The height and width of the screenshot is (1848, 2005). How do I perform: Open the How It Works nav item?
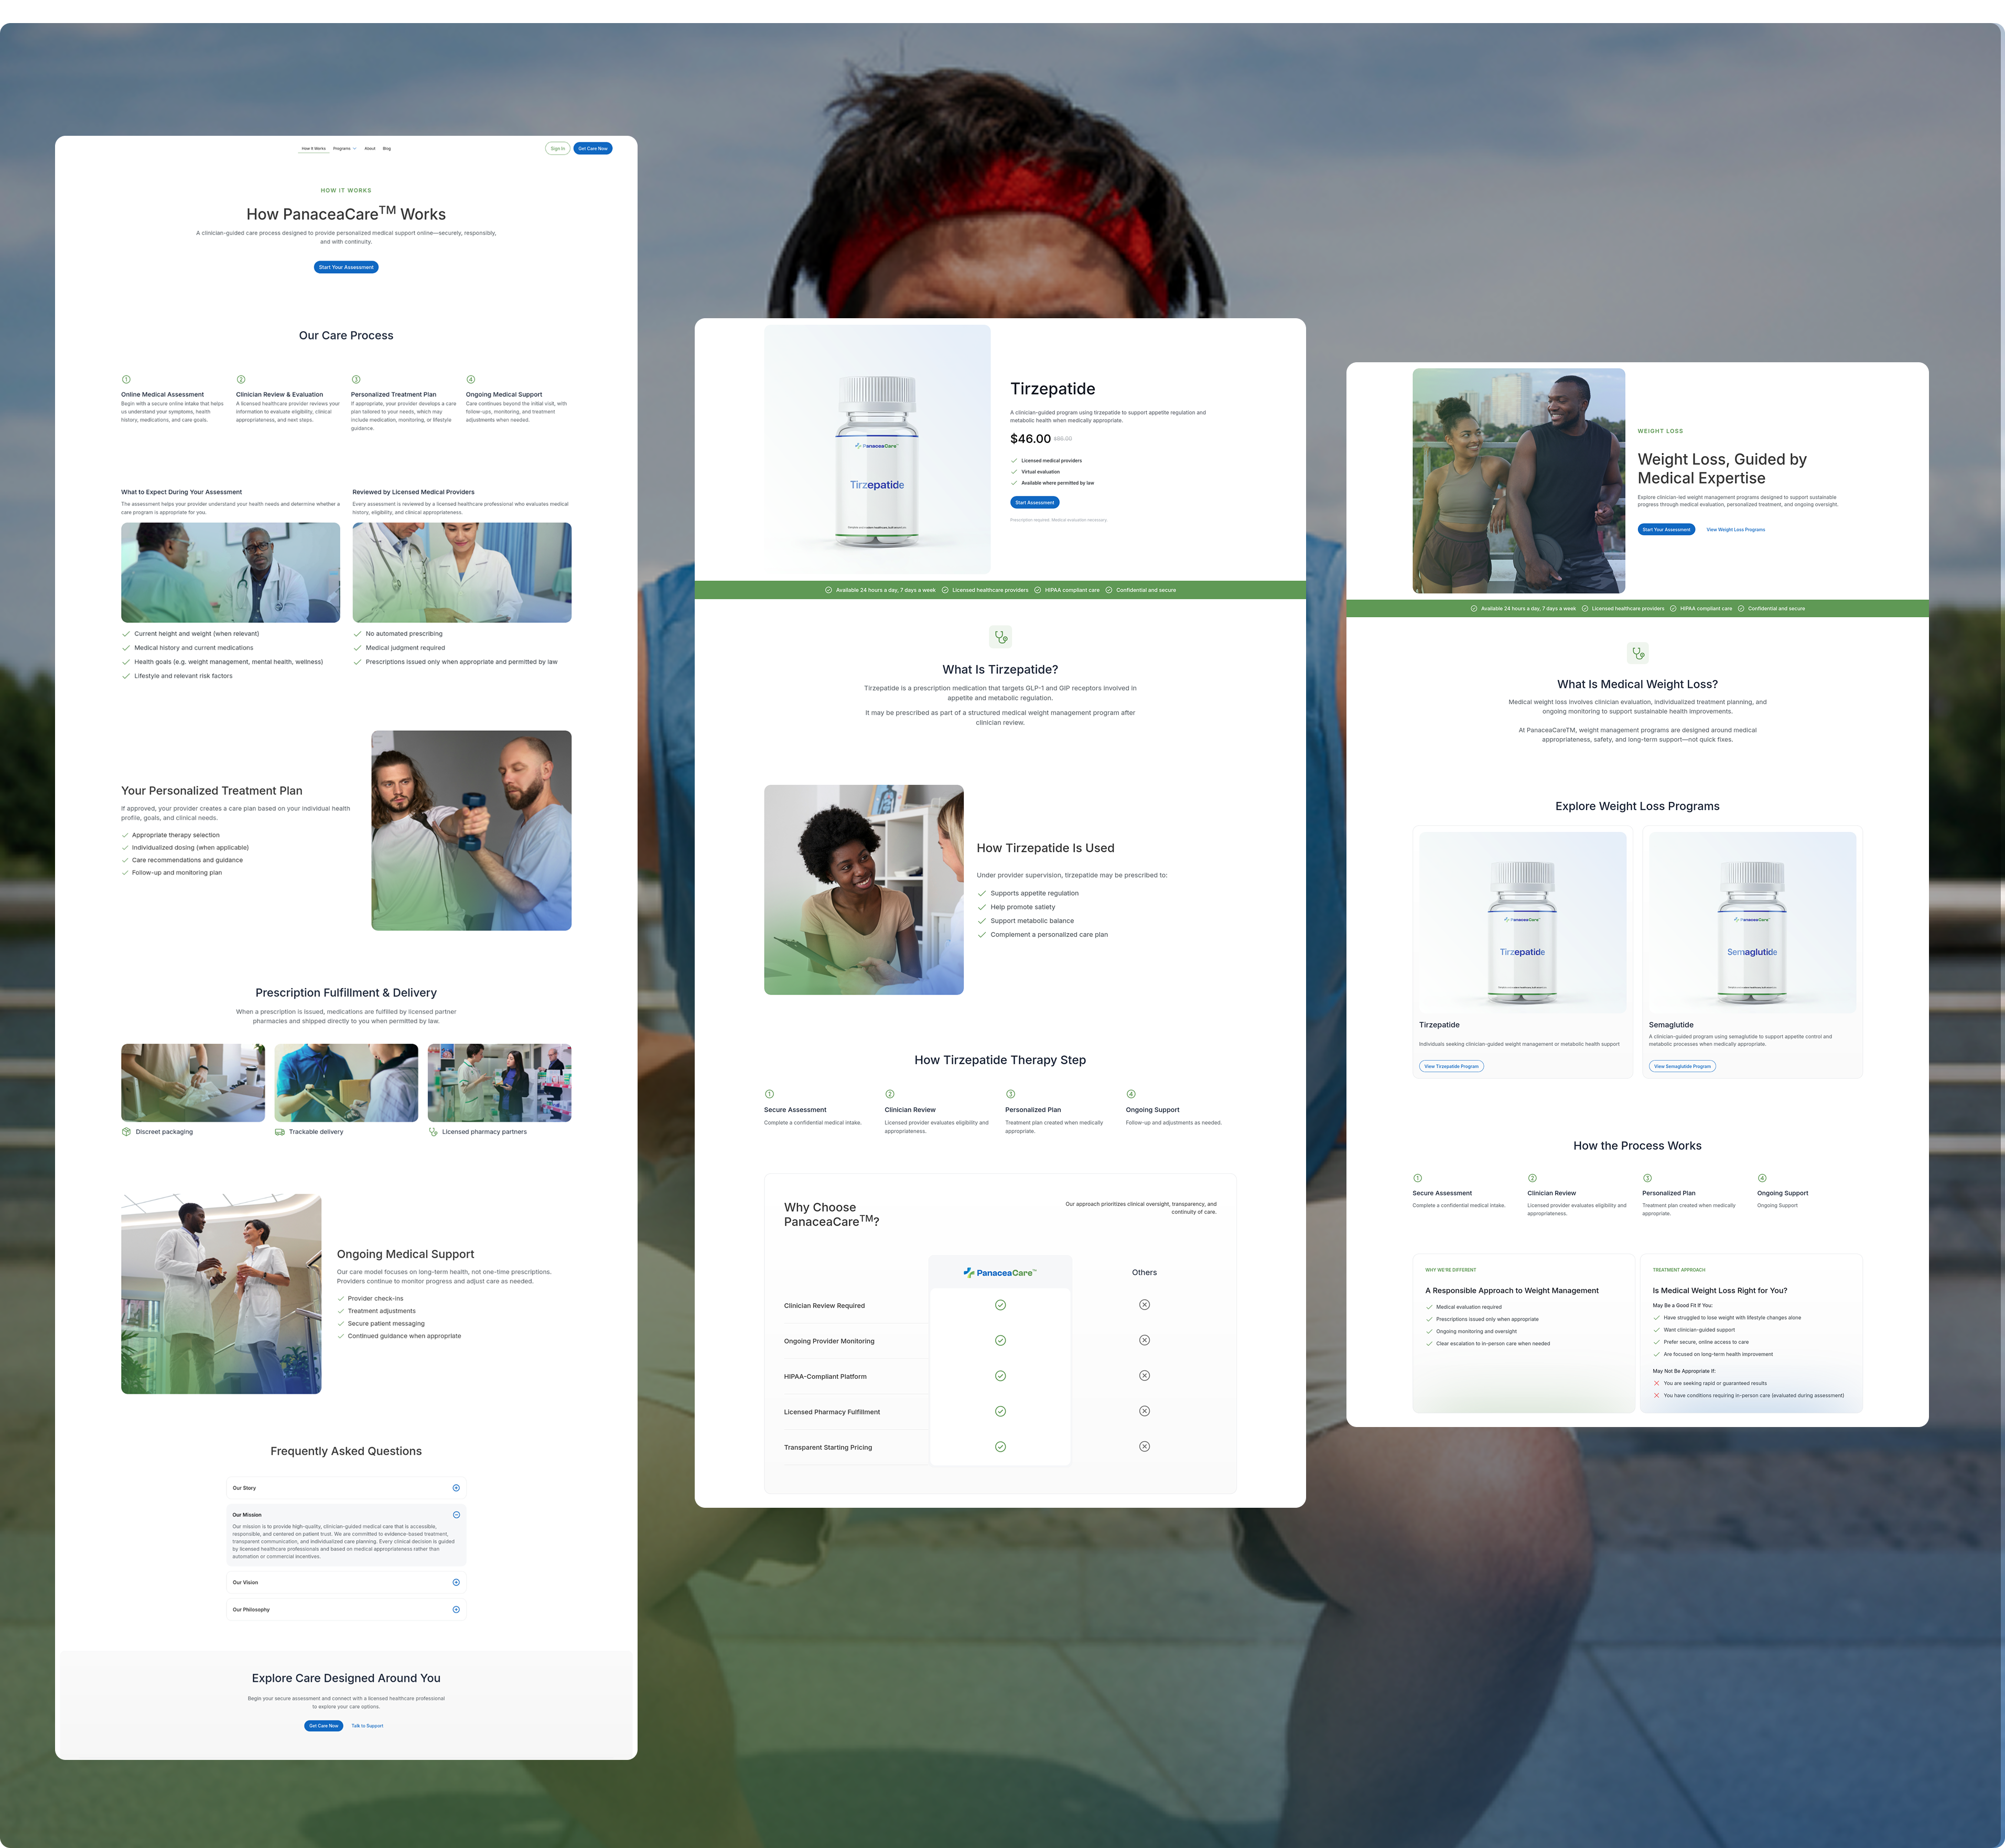(313, 148)
